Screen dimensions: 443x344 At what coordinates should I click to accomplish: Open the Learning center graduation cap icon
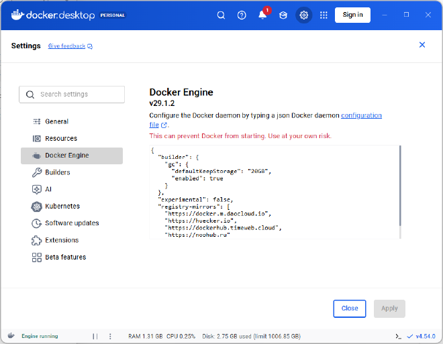[283, 15]
